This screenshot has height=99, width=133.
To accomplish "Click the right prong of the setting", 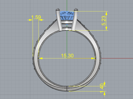I will tap(75, 19).
